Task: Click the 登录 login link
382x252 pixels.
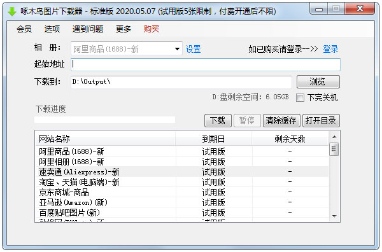Action: 330,49
